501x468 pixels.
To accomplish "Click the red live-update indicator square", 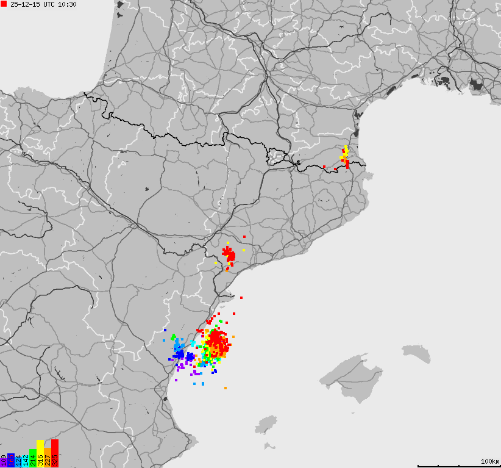I will click(4, 4).
